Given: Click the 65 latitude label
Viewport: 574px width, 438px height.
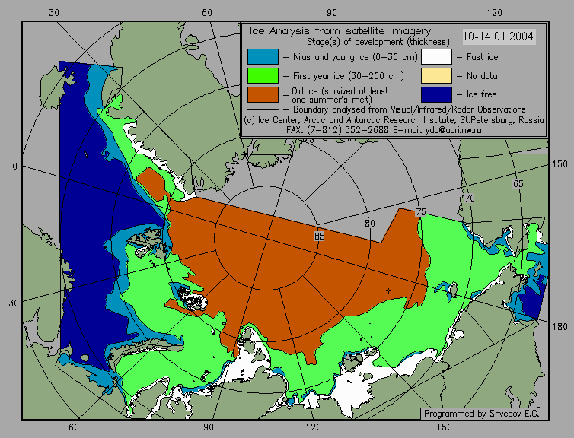Looking at the screenshot, I should [518, 183].
